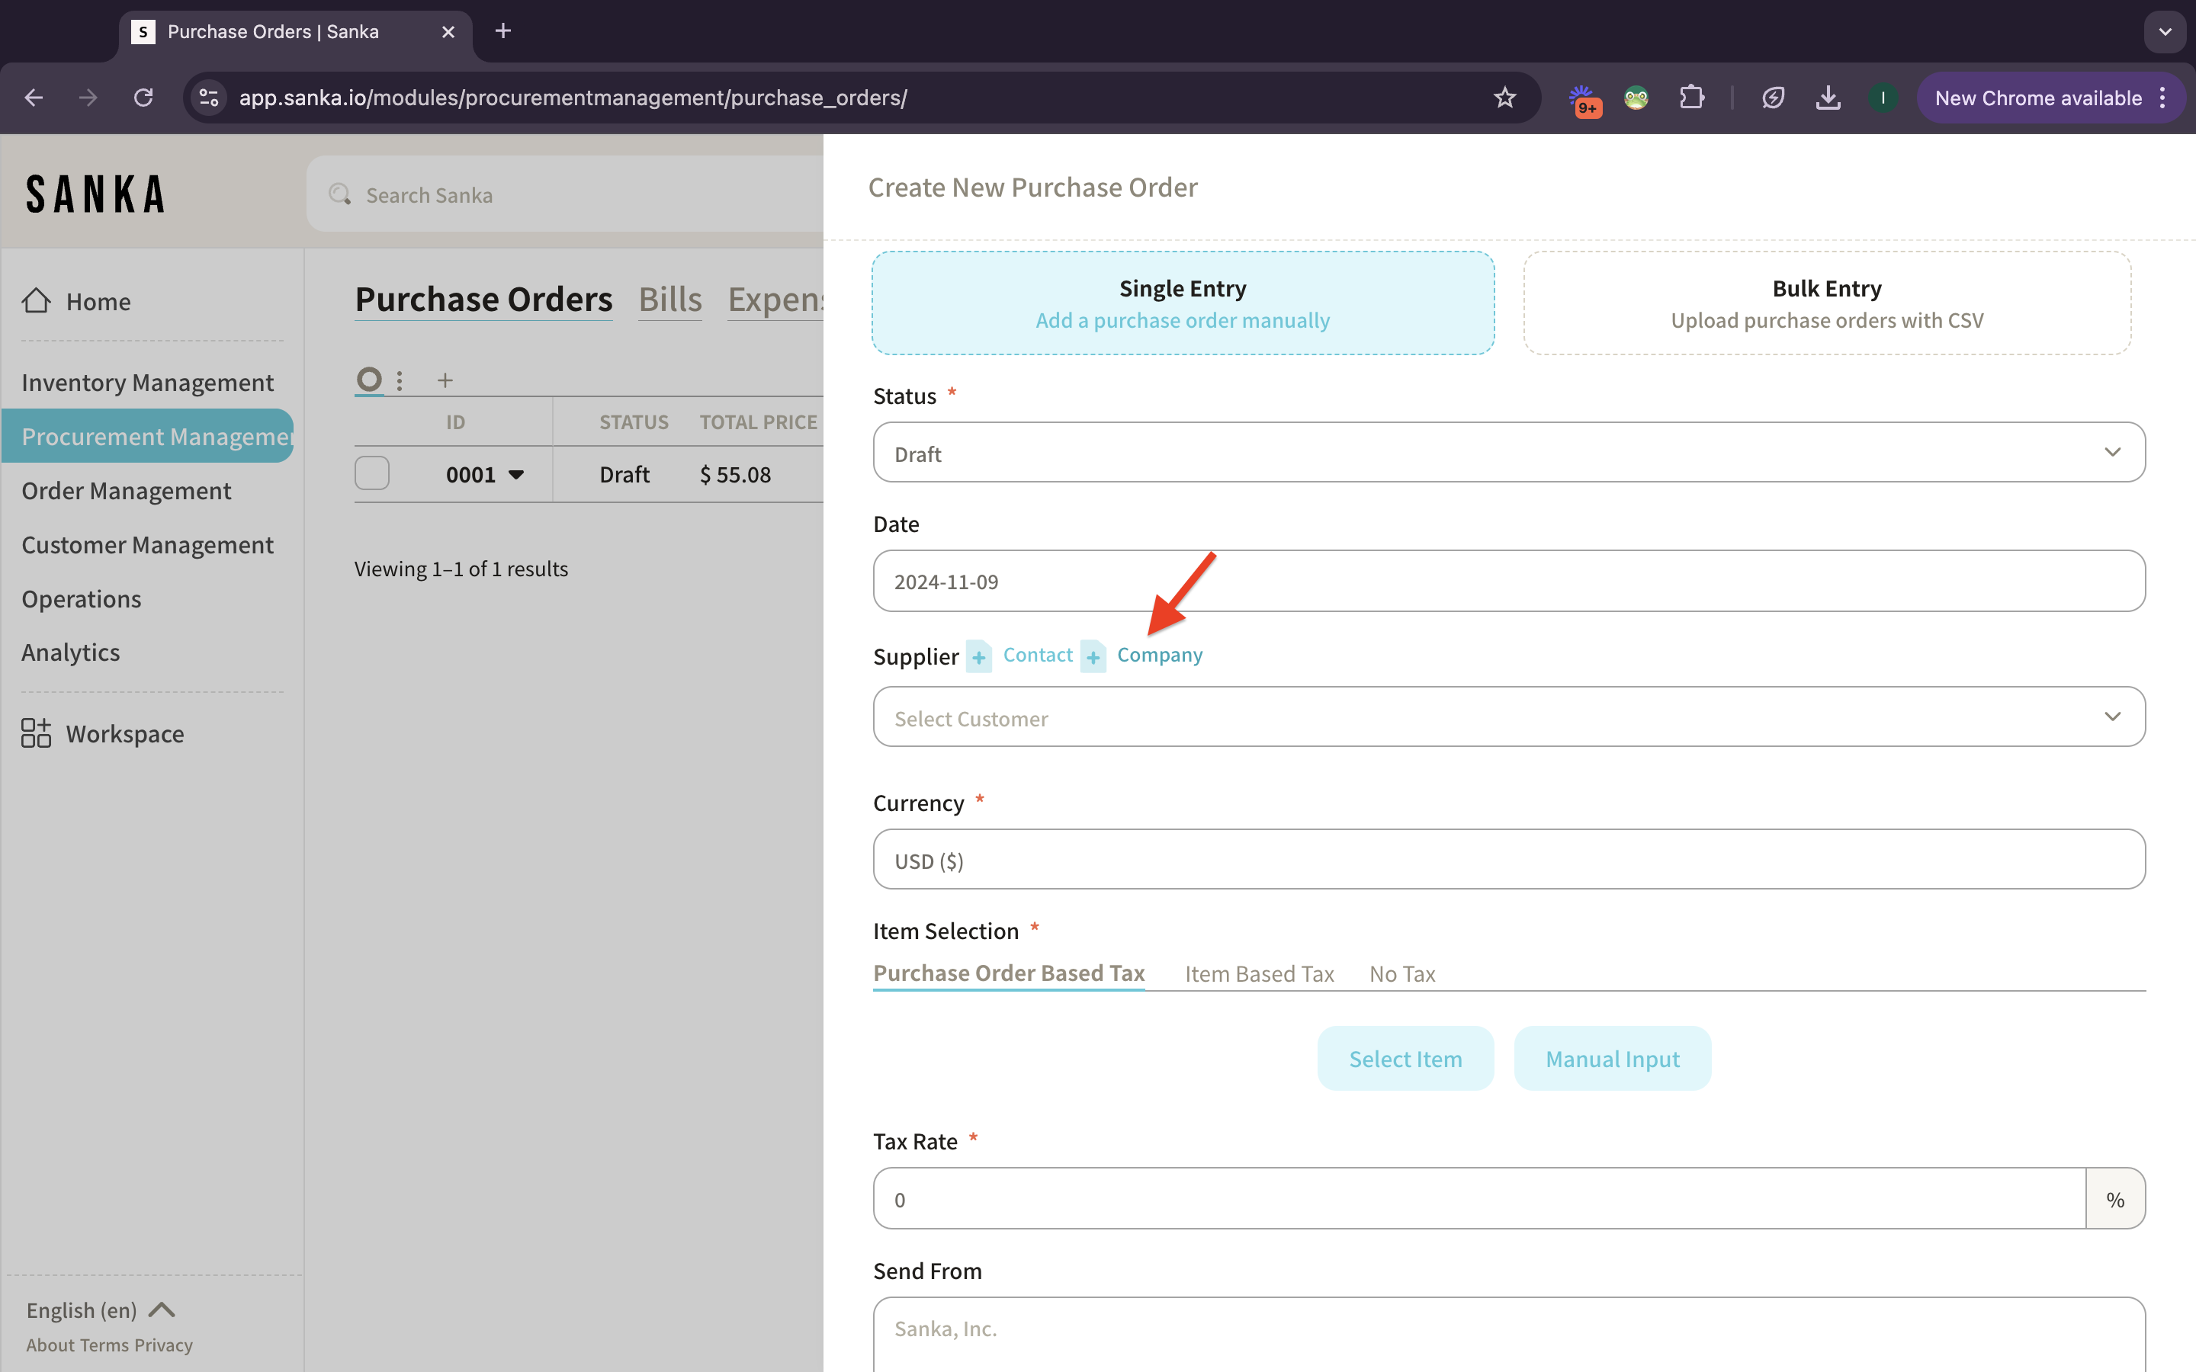
Task: Reload the page
Action: [x=143, y=98]
